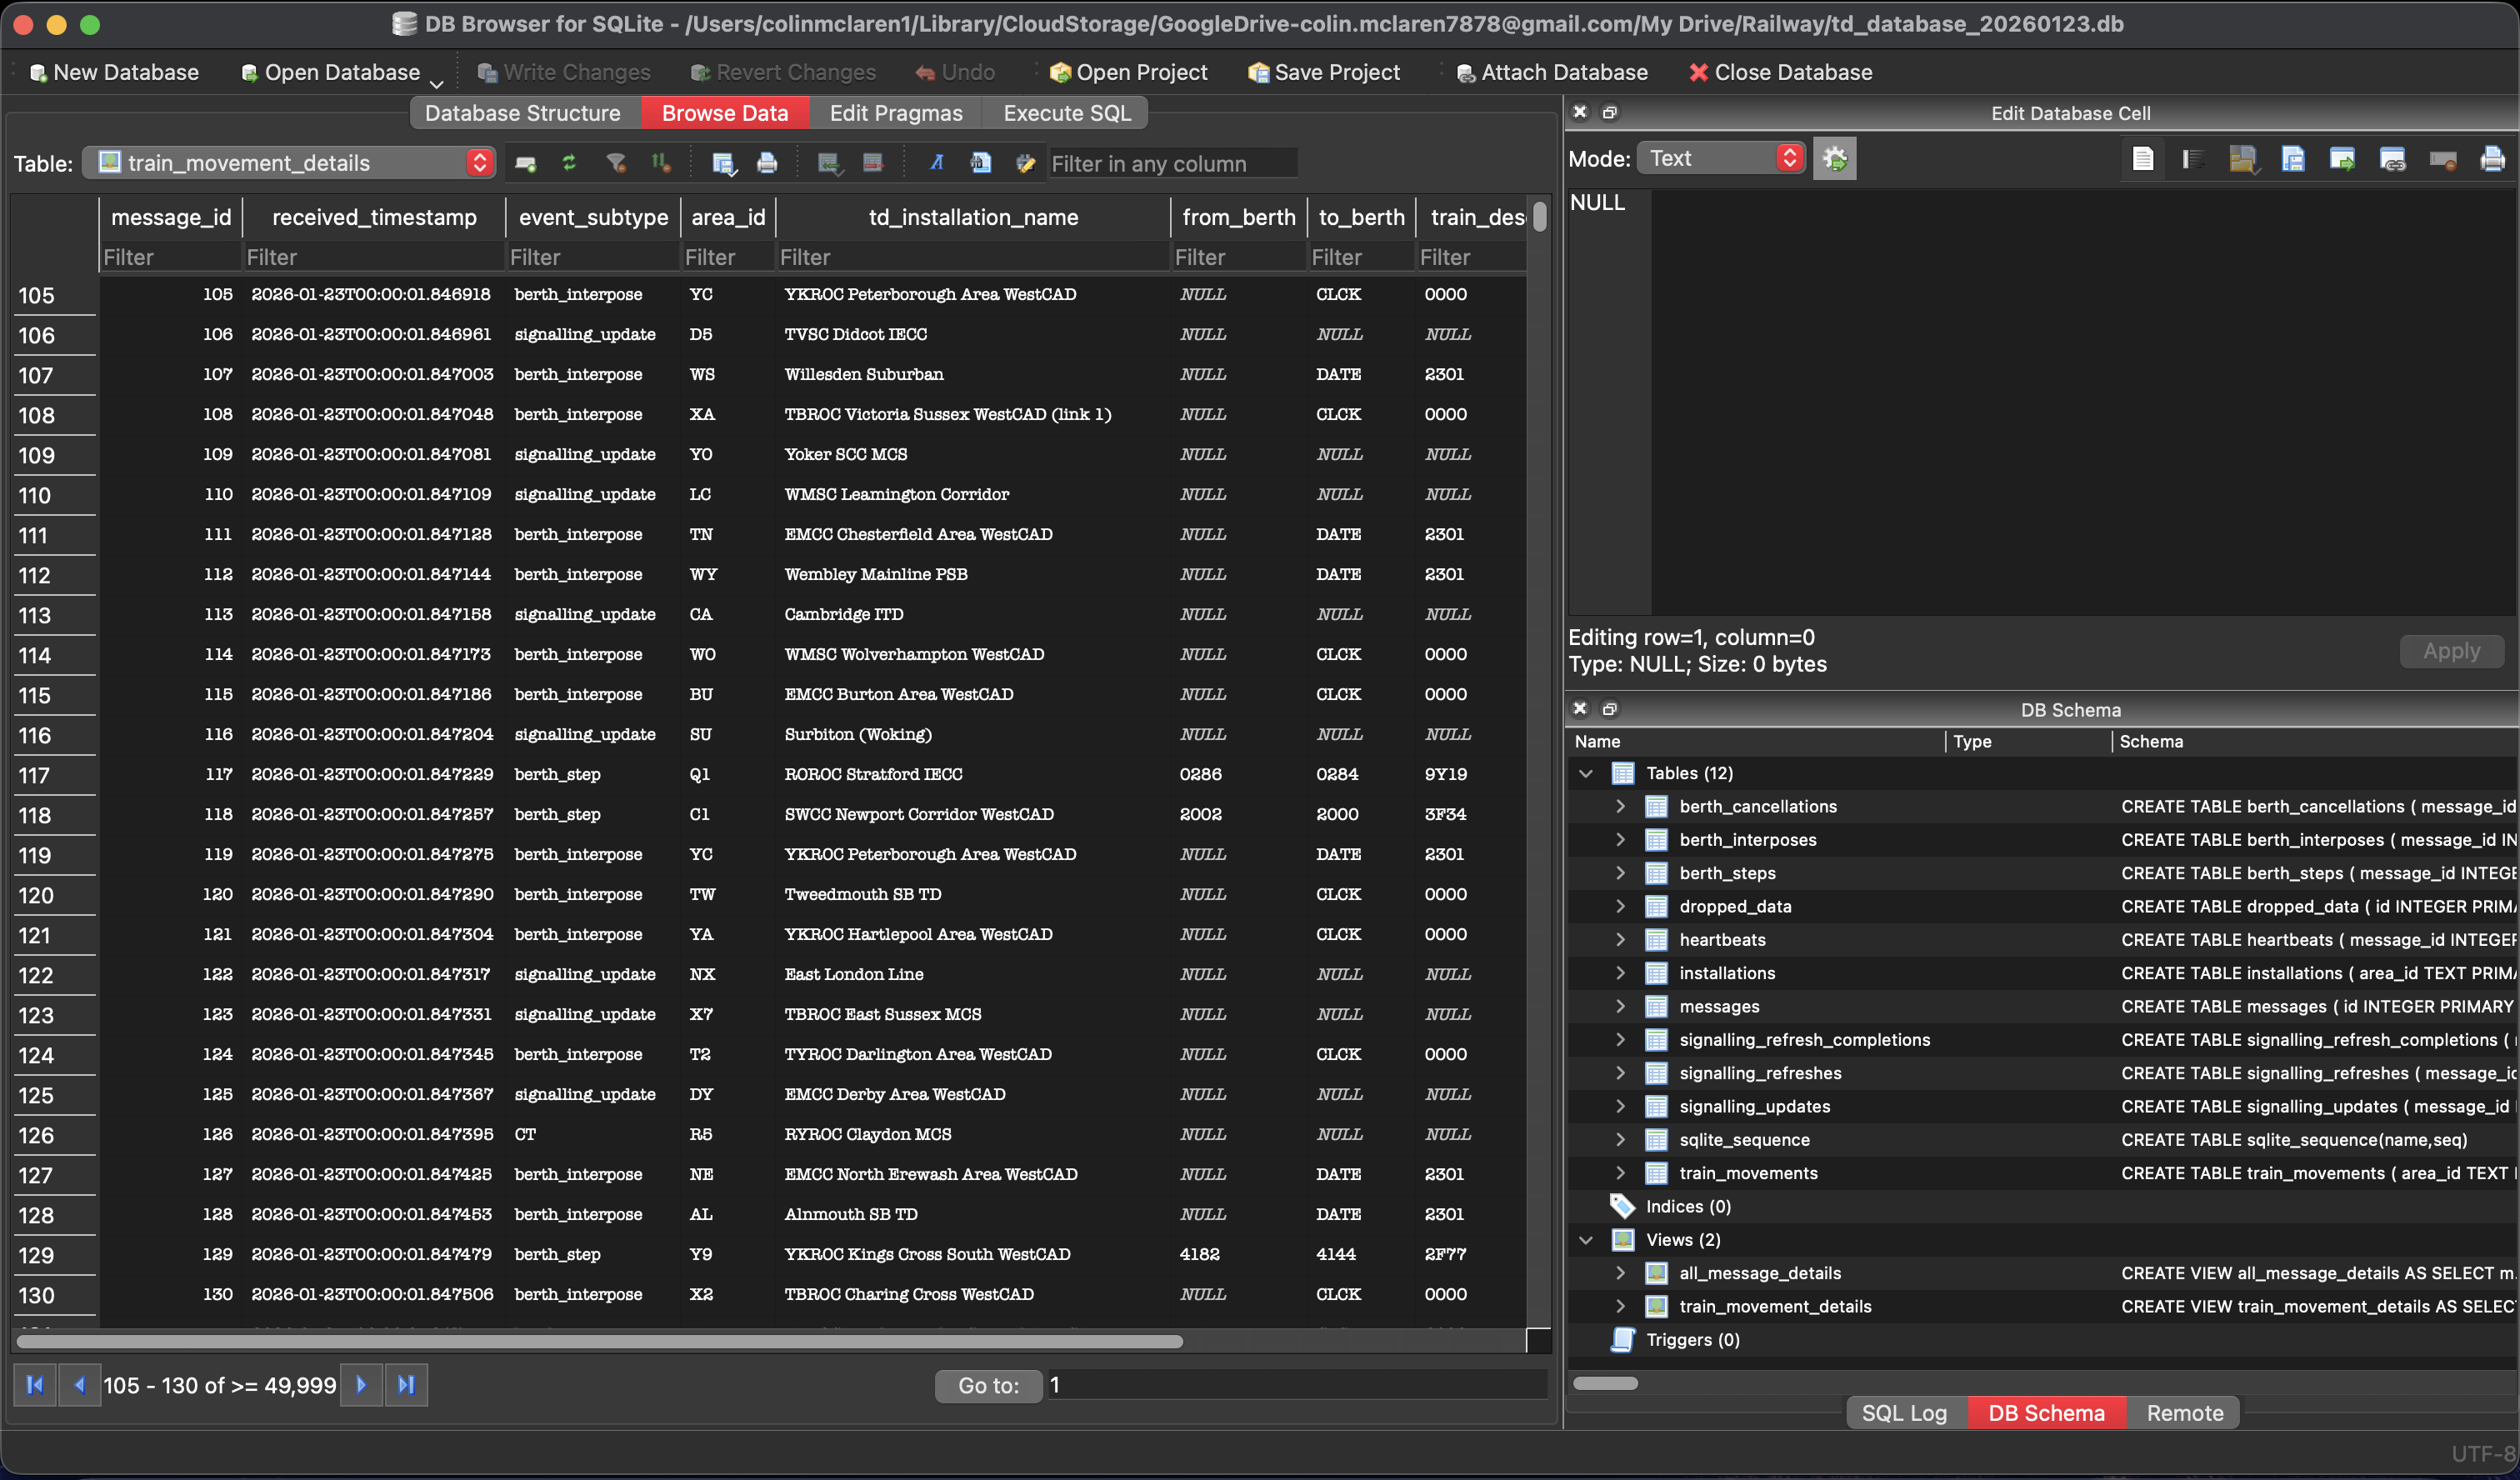
Task: Change the cell editor Mode stepper
Action: pyautogui.click(x=1790, y=158)
